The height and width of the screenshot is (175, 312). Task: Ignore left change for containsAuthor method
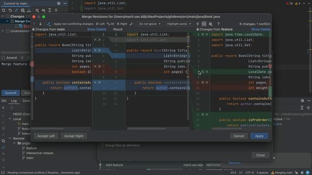pyautogui.click(x=95, y=82)
